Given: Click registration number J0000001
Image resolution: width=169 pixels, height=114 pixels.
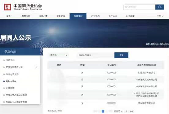Looking at the screenshot, I should 112,86.
